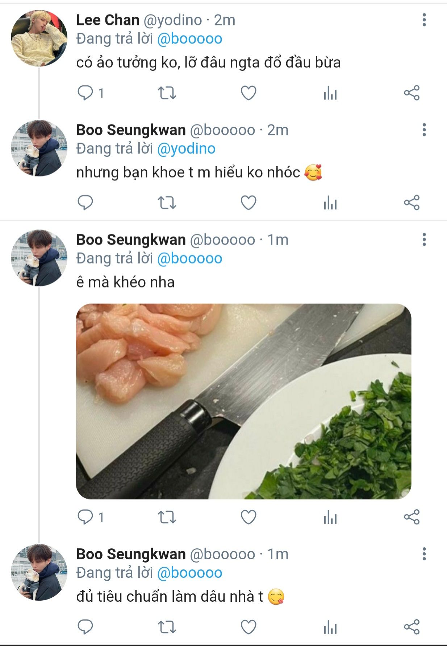Image resolution: width=447 pixels, height=646 pixels.
Task: Open more options on Lee Chan's tweet
Action: click(424, 20)
